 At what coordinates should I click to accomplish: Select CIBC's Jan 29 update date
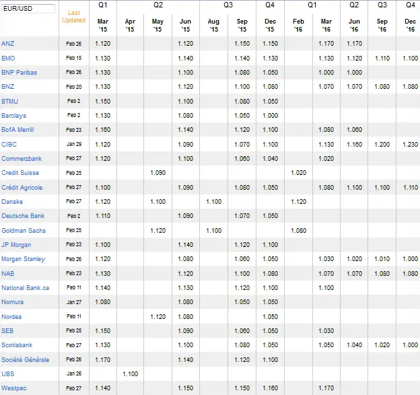pyautogui.click(x=74, y=144)
